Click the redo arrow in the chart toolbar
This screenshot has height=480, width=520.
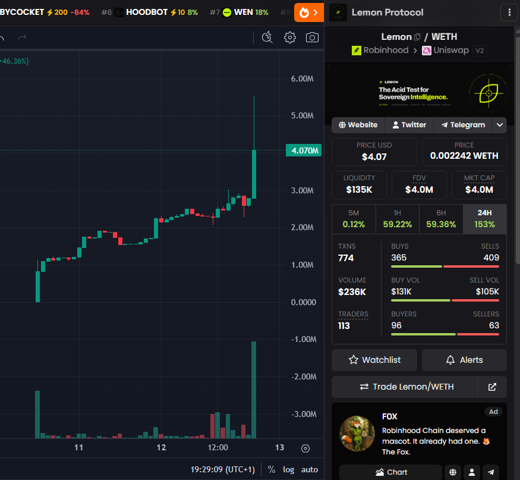tap(22, 37)
